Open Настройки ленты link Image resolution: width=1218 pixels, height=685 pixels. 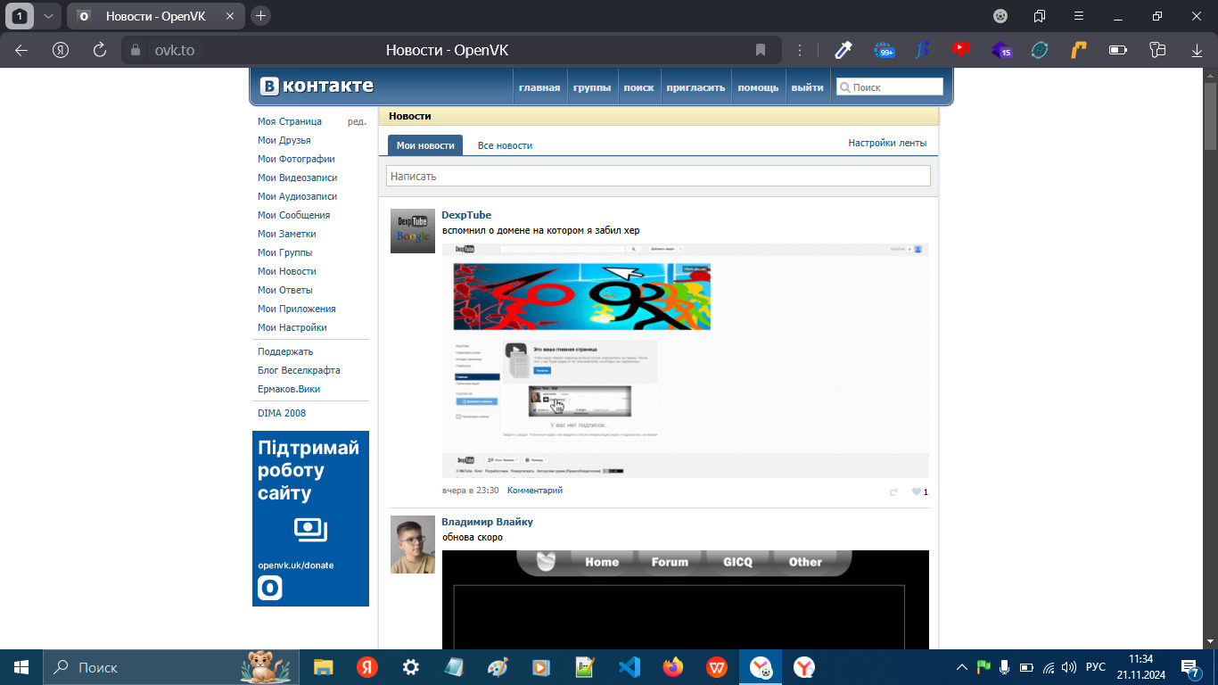887,143
